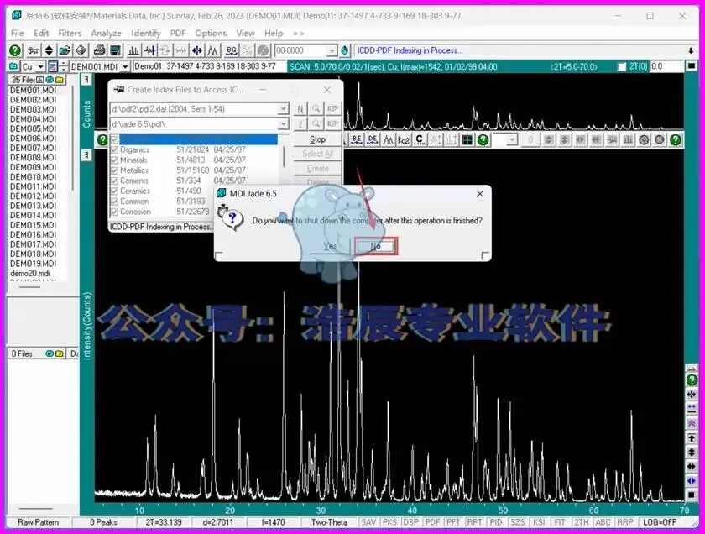Click the DE icon in the graph toolbar

[373, 140]
